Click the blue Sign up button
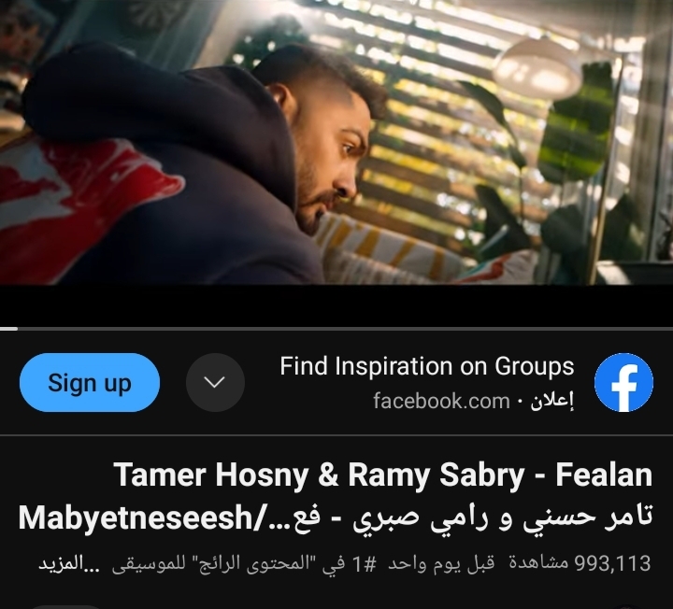The height and width of the screenshot is (609, 673). 90,383
